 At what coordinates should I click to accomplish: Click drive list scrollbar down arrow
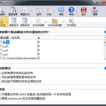coord(105,59)
